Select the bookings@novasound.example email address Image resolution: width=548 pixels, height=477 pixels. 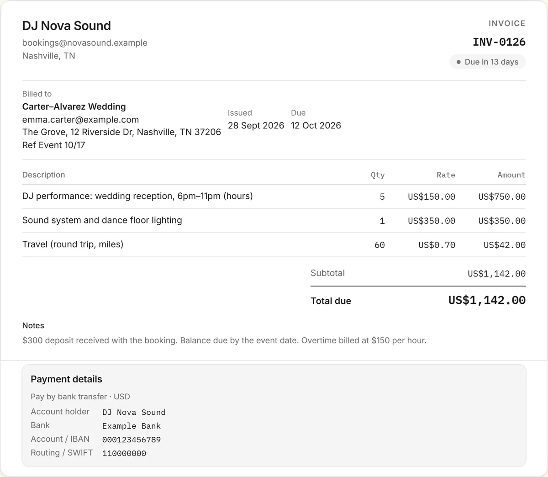click(x=85, y=42)
